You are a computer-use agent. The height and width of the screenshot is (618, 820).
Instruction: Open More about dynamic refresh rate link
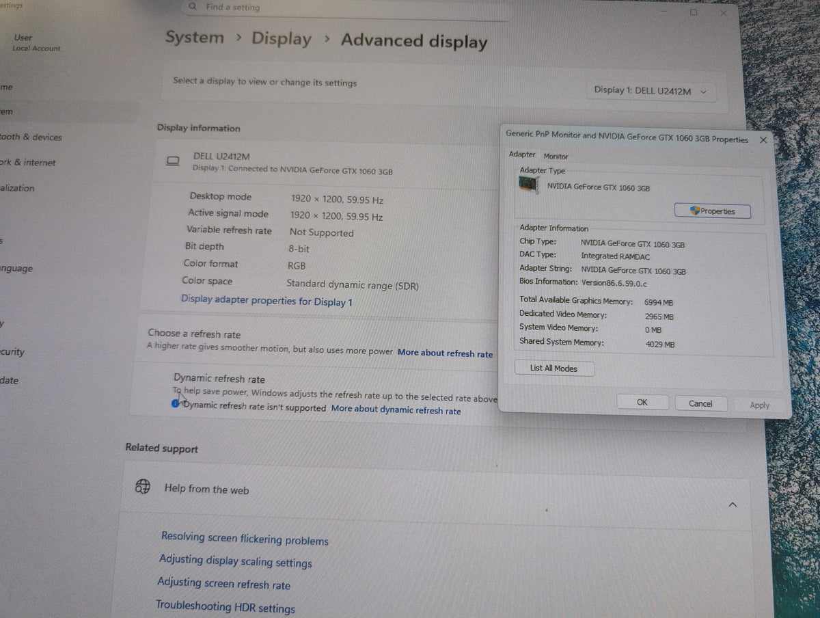pos(396,409)
